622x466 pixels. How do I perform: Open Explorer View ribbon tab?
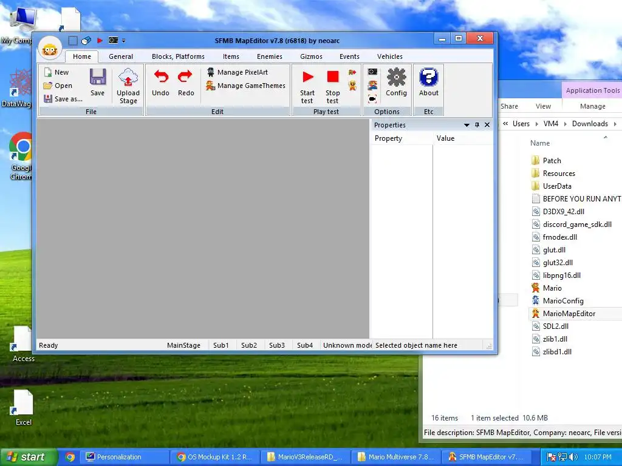click(x=543, y=106)
